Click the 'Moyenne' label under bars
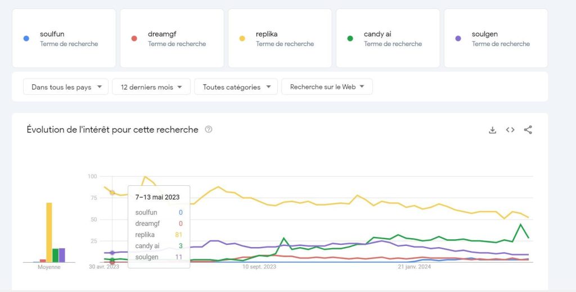The image size is (576, 292). pyautogui.click(x=49, y=267)
